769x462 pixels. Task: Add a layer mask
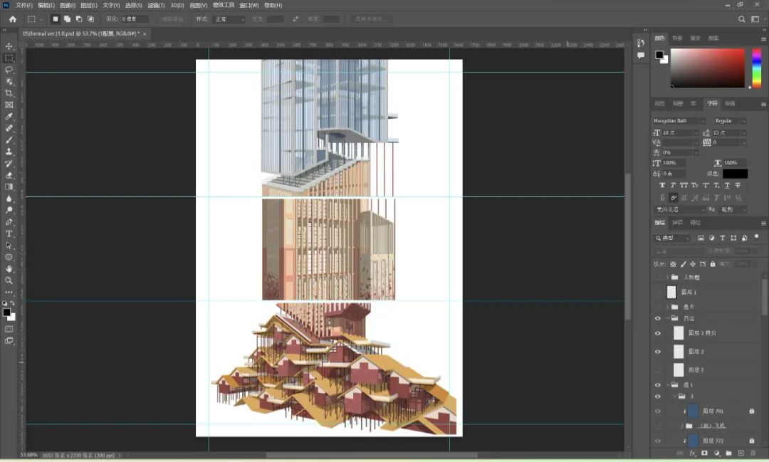pyautogui.click(x=704, y=453)
